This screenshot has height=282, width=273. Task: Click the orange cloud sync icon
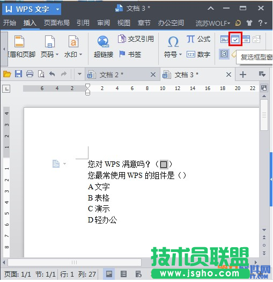238,23
